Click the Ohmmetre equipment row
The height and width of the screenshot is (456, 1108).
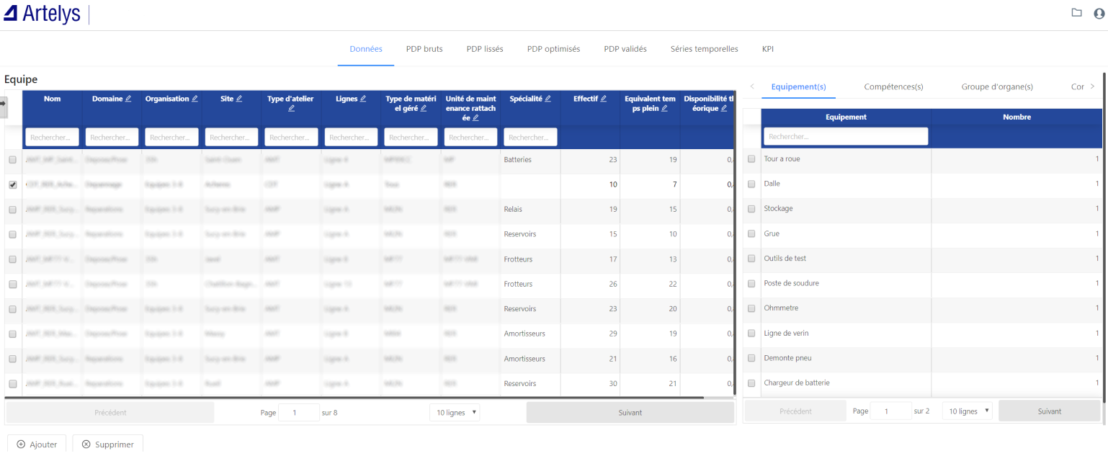click(923, 308)
